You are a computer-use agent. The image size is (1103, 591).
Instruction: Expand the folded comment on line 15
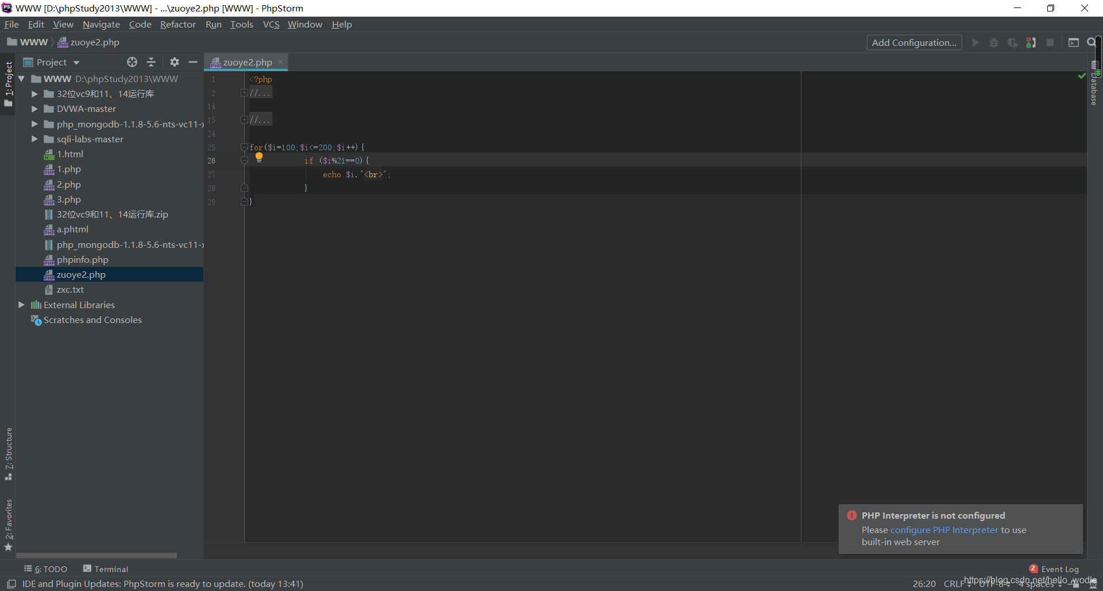coord(244,119)
